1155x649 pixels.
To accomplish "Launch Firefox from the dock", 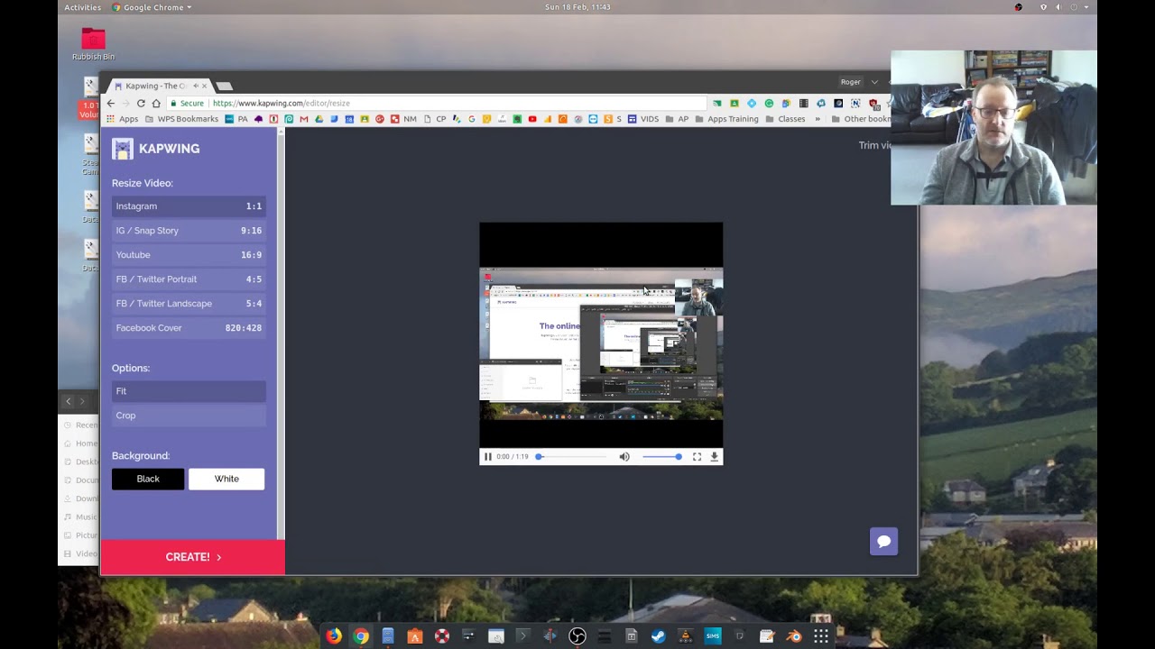I will (334, 636).
